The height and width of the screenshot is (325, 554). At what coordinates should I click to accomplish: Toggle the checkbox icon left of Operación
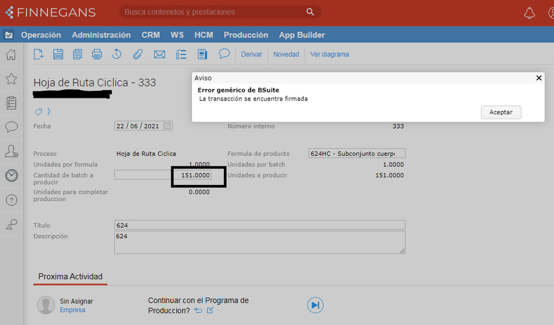pos(9,35)
